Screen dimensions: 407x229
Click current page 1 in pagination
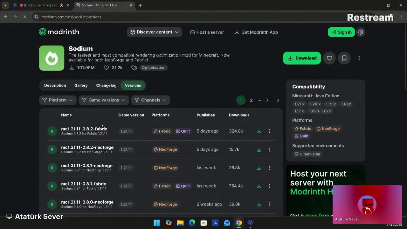[x=241, y=100]
